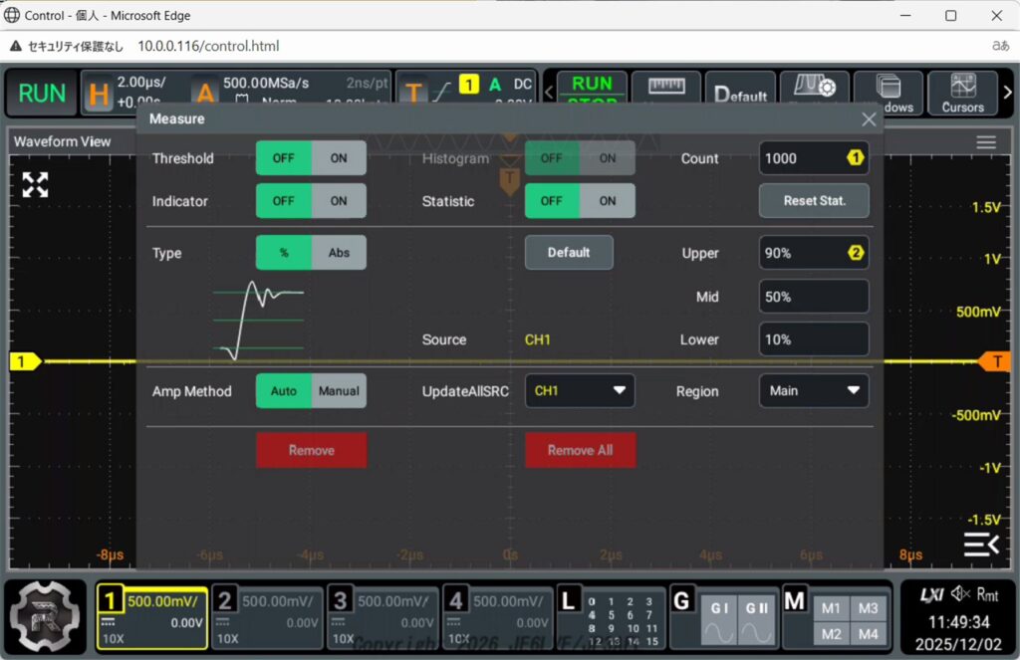Click the Waveform View hamburger menu icon
The width and height of the screenshot is (1020, 660).
985,142
